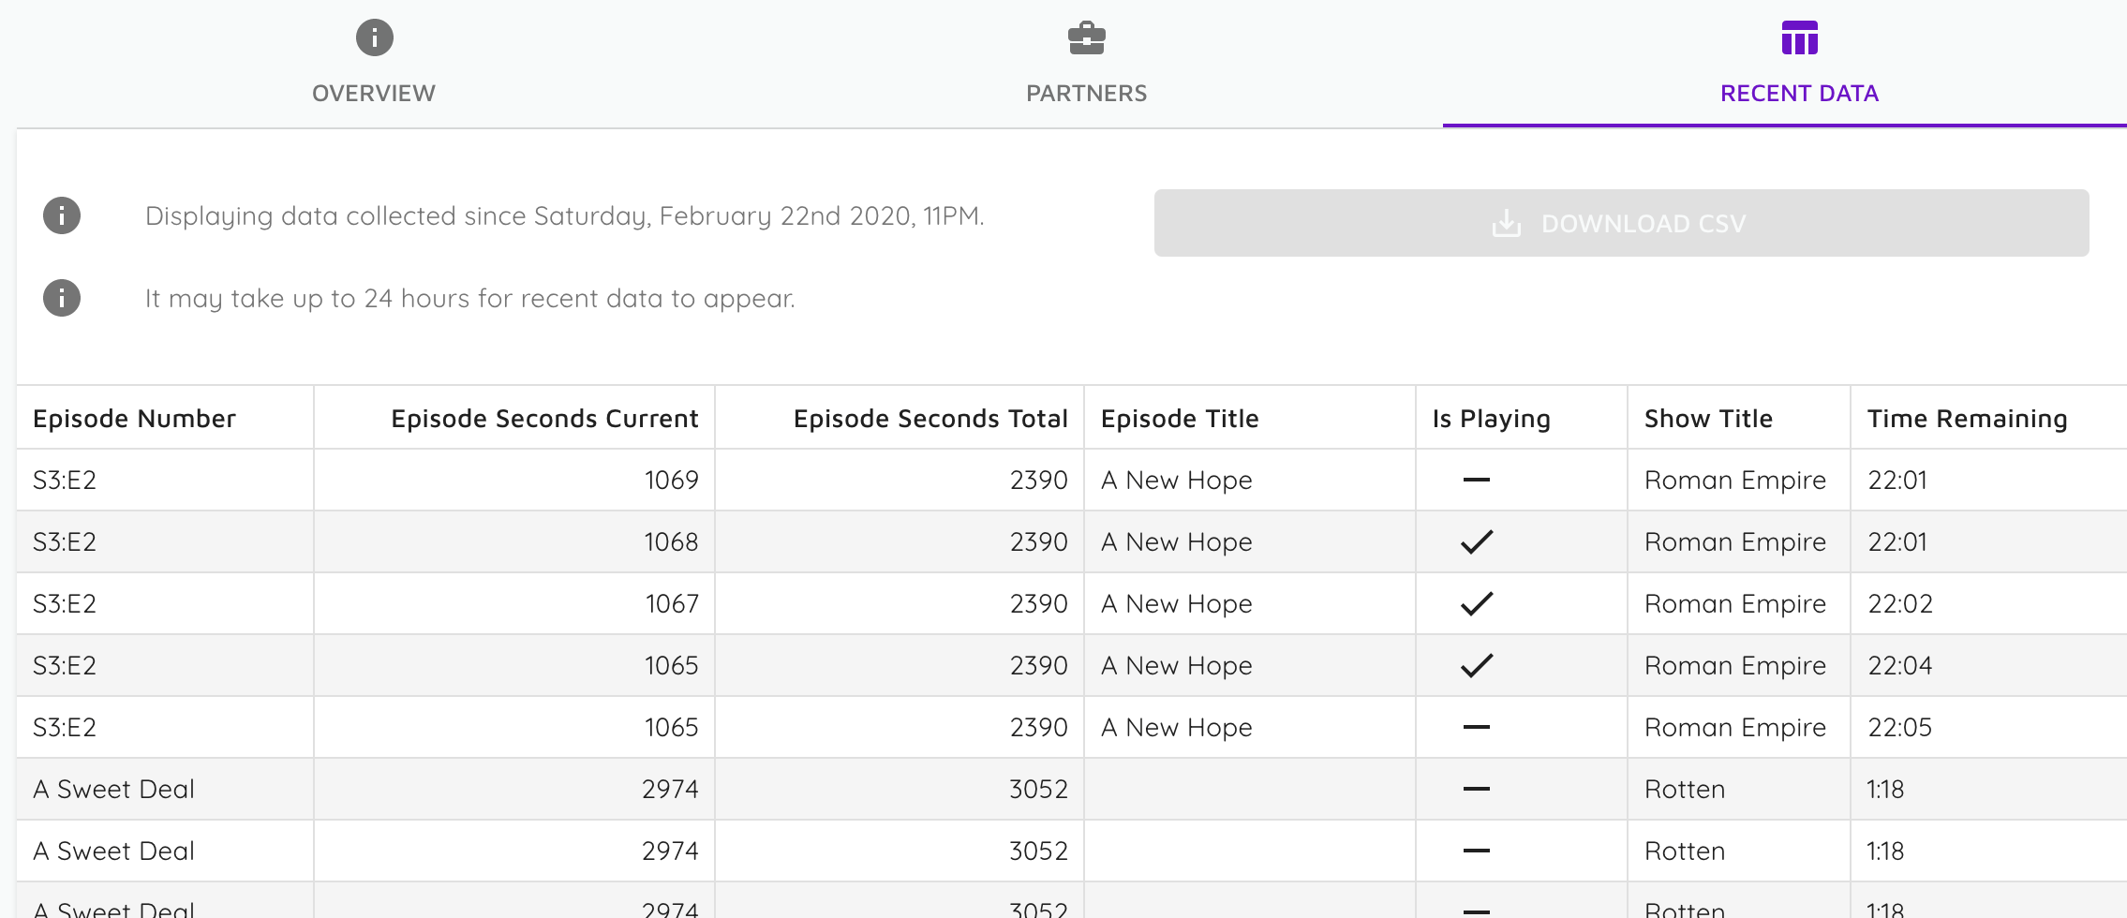Click Is Playing dash in 22:05 row
Screen dimensions: 2127x918
[x=1476, y=727]
